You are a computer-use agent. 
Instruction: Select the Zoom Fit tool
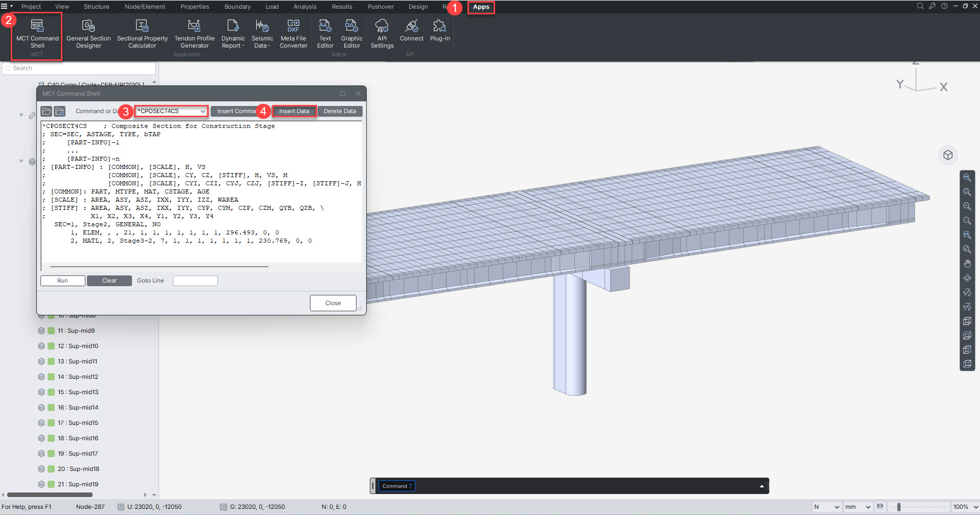(967, 178)
